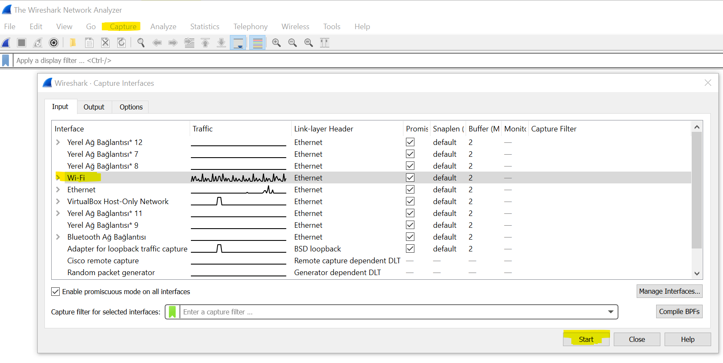Click the Link-layer Header column header
This screenshot has height=363, width=723.
(347, 129)
